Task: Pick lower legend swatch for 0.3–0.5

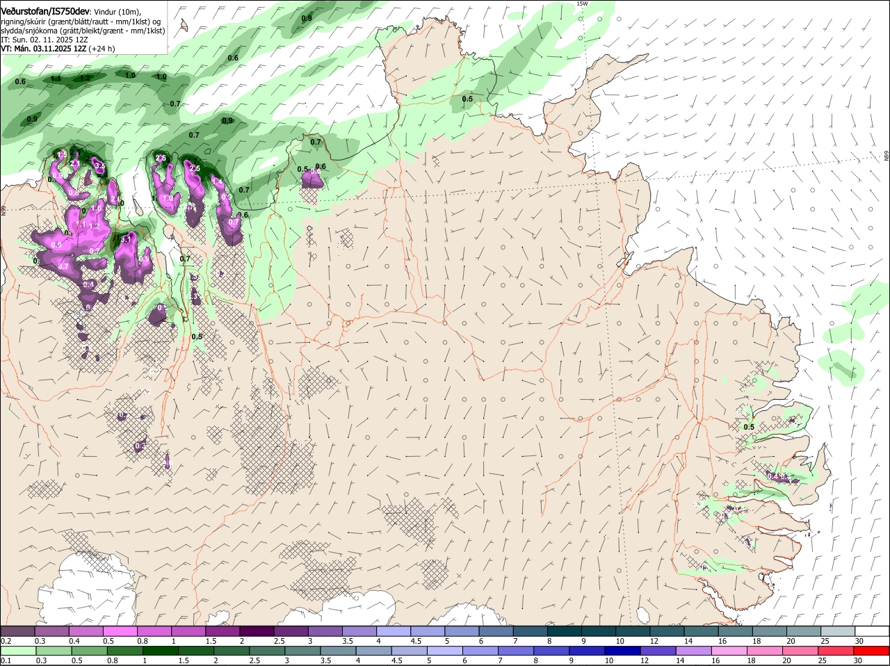Action: tap(54, 651)
